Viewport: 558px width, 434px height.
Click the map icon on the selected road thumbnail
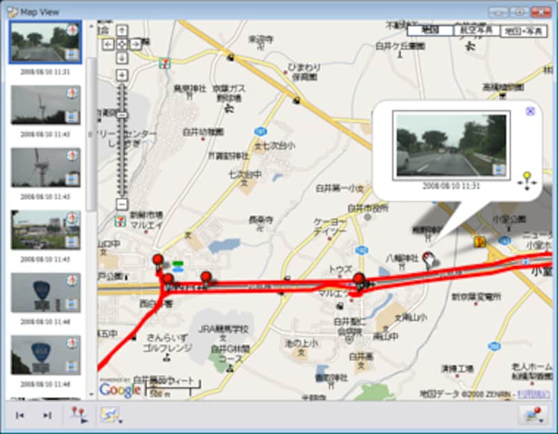(x=72, y=54)
